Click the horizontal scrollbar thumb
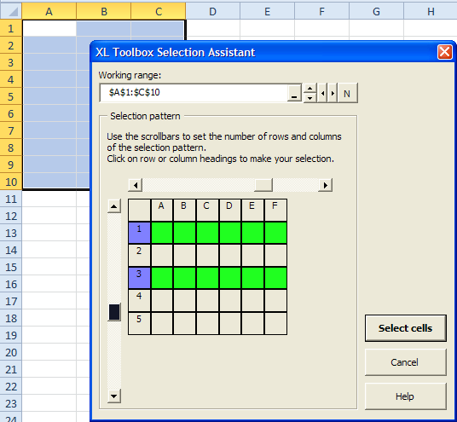Image resolution: width=457 pixels, height=422 pixels. [263, 185]
